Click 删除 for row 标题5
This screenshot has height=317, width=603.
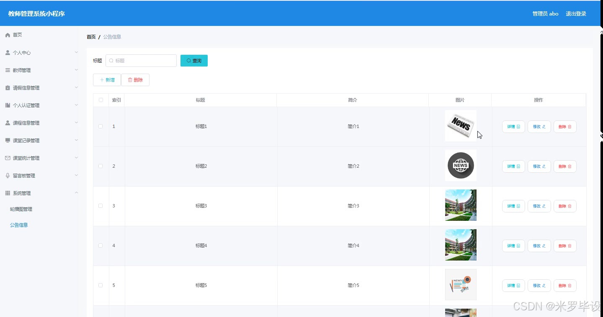coord(565,286)
